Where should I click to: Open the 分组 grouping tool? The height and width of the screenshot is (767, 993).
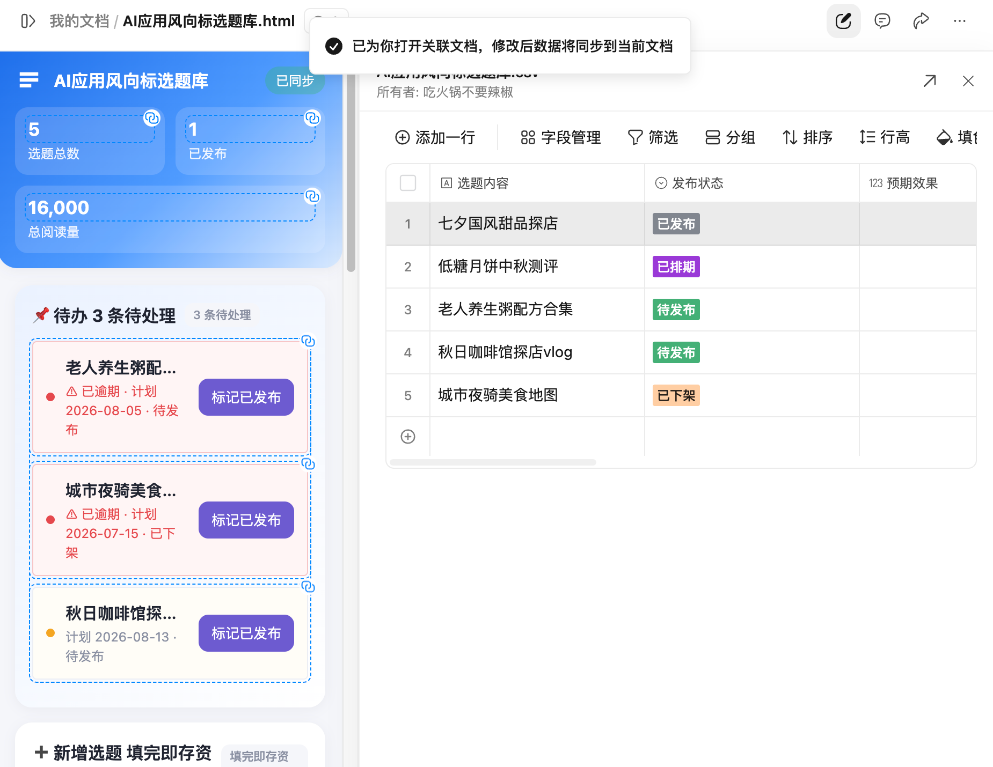(731, 138)
